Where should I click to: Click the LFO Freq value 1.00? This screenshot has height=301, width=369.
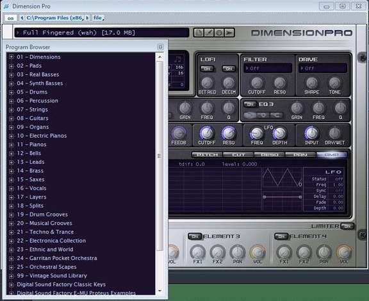point(338,184)
